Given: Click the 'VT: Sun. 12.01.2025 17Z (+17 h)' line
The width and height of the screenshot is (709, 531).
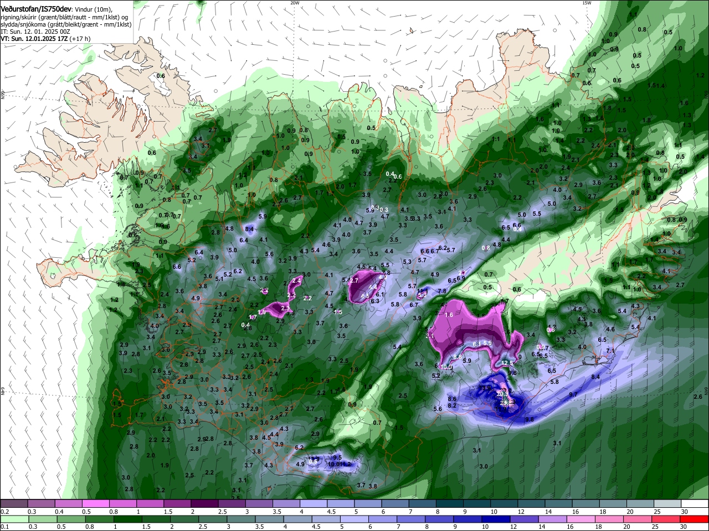Looking at the screenshot, I should pos(45,39).
